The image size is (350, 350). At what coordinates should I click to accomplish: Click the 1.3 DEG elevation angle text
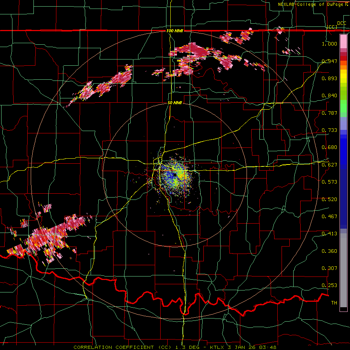[x=187, y=347]
